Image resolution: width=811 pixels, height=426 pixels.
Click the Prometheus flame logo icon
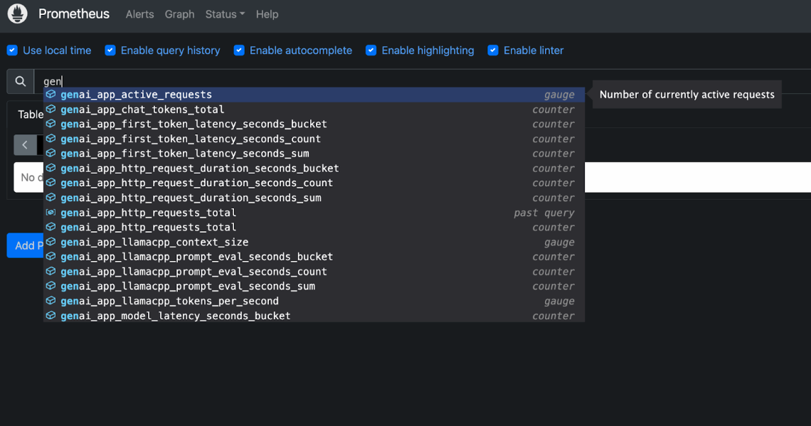(17, 14)
